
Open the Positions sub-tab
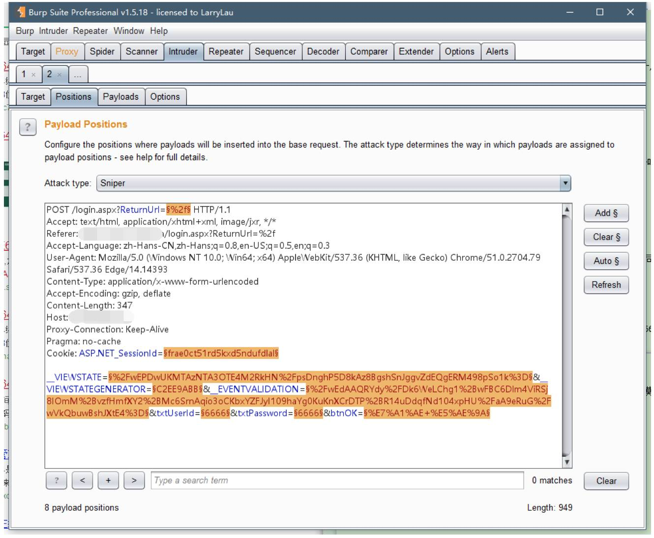[73, 97]
